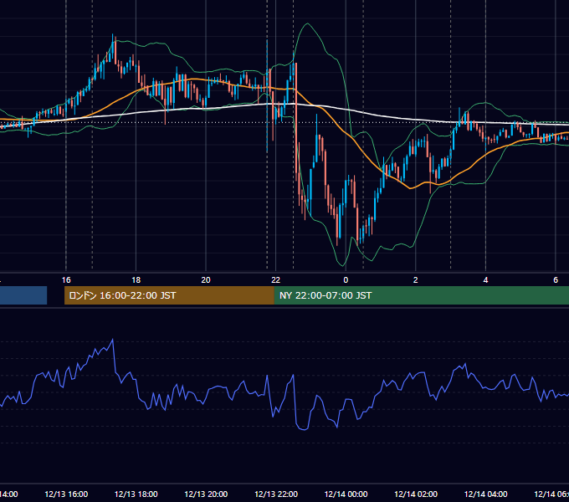Select the 22 hour tick label
The image size is (569, 502).
click(x=276, y=280)
